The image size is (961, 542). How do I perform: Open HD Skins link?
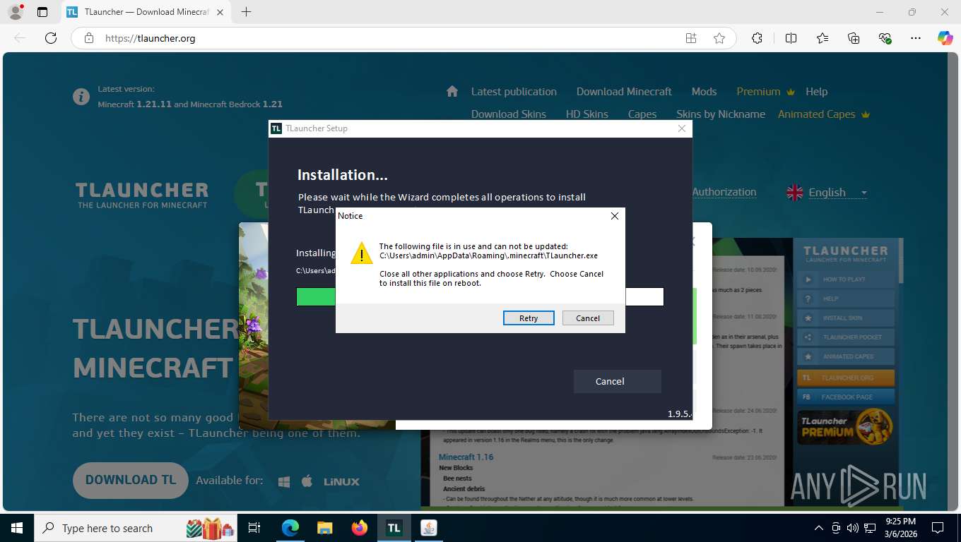586,114
